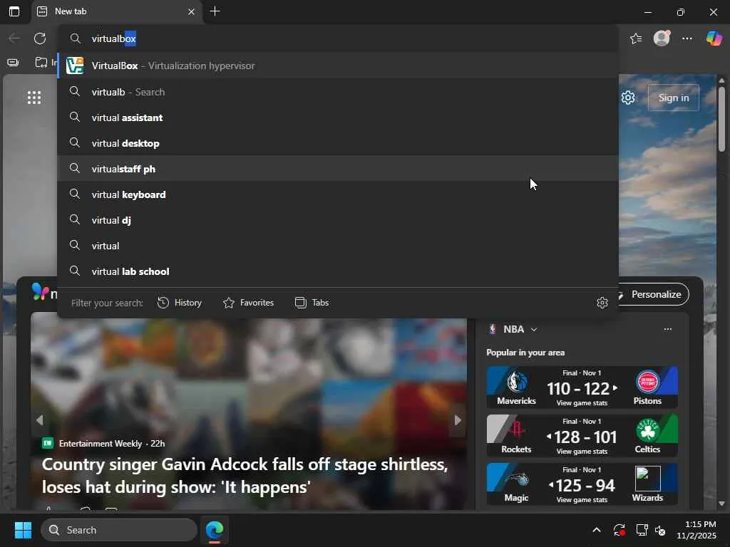The width and height of the screenshot is (730, 547).
Task: Open the tab actions menu icon
Action: (x=14, y=11)
